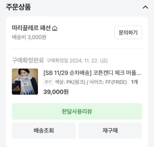Viewport: 154px width, 147px height.
Task: Select the 39,000원 price text
Action: 56,92
